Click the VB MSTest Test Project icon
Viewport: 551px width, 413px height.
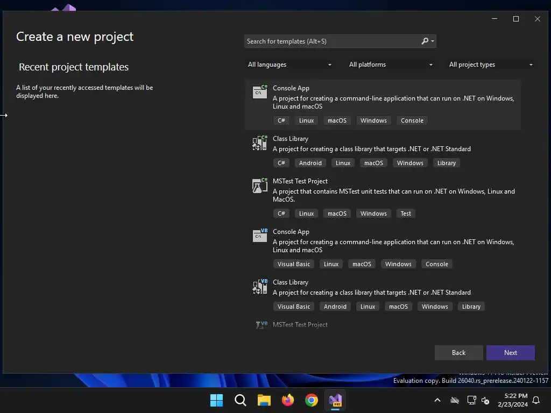[x=262, y=325]
